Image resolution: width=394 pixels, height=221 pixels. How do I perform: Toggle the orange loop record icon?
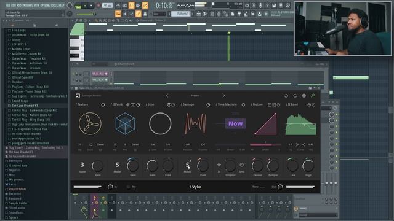coord(145,6)
